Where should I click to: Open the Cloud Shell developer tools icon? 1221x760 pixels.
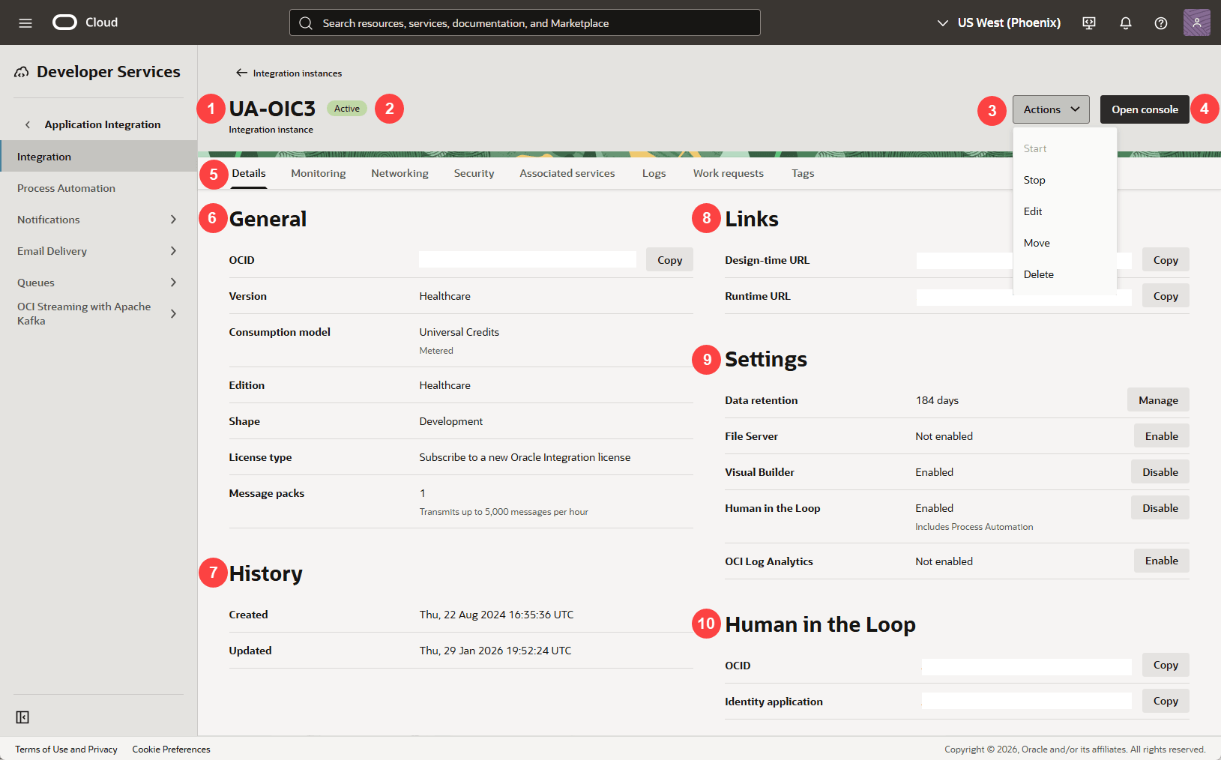[1089, 23]
